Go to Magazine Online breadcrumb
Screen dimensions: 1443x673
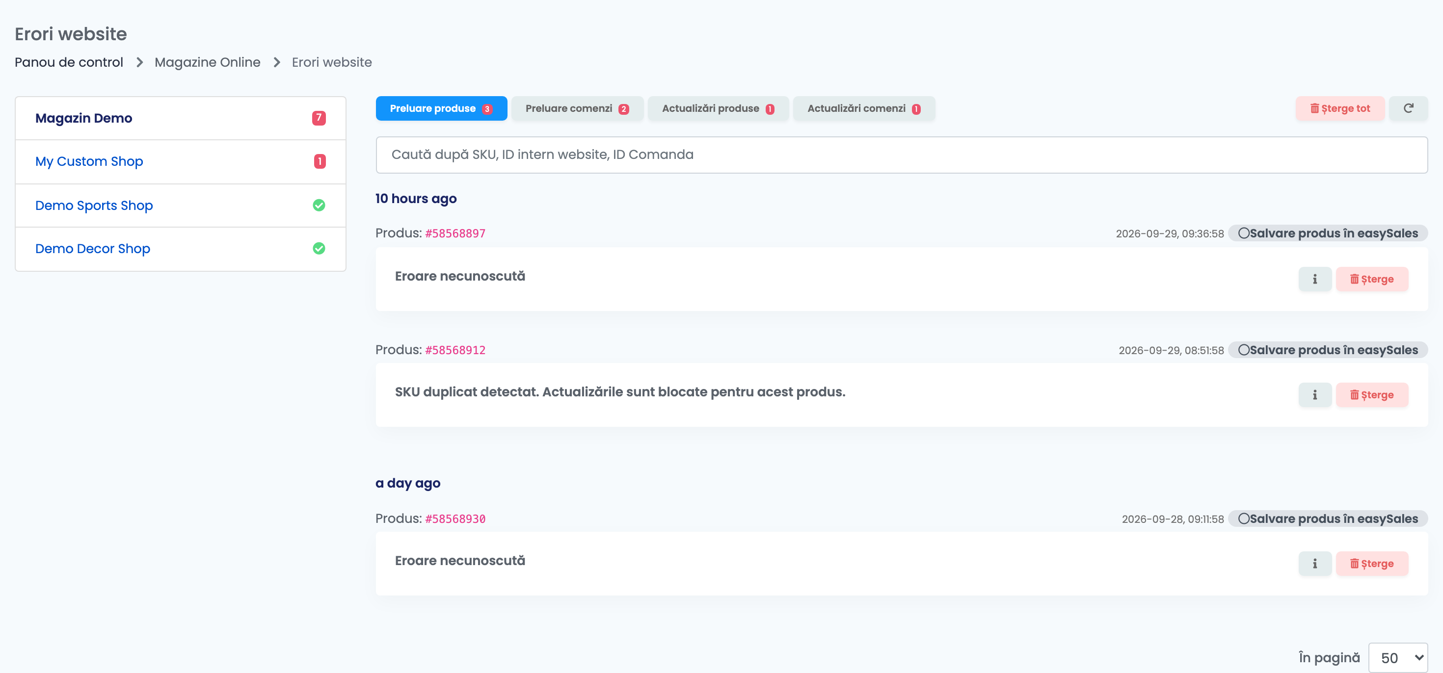[x=207, y=62]
